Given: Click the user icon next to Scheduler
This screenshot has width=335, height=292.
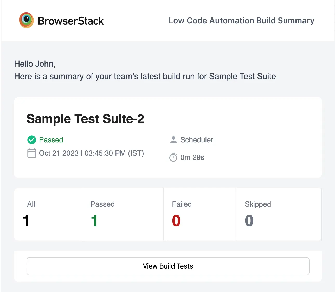Looking at the screenshot, I should [x=173, y=140].
